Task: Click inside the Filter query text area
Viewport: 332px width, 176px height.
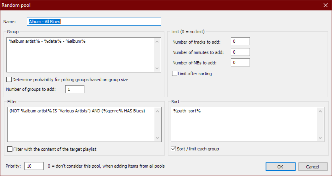Action: 80,124
